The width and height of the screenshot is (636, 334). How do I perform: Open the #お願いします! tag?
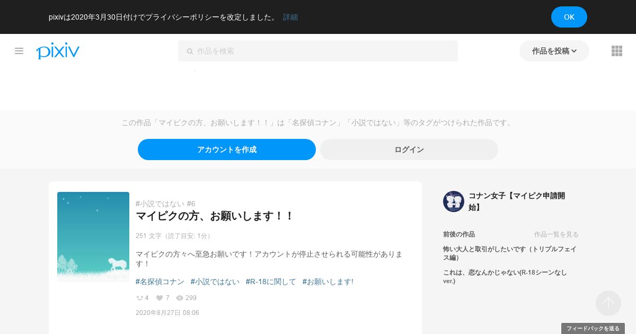pyautogui.click(x=328, y=282)
